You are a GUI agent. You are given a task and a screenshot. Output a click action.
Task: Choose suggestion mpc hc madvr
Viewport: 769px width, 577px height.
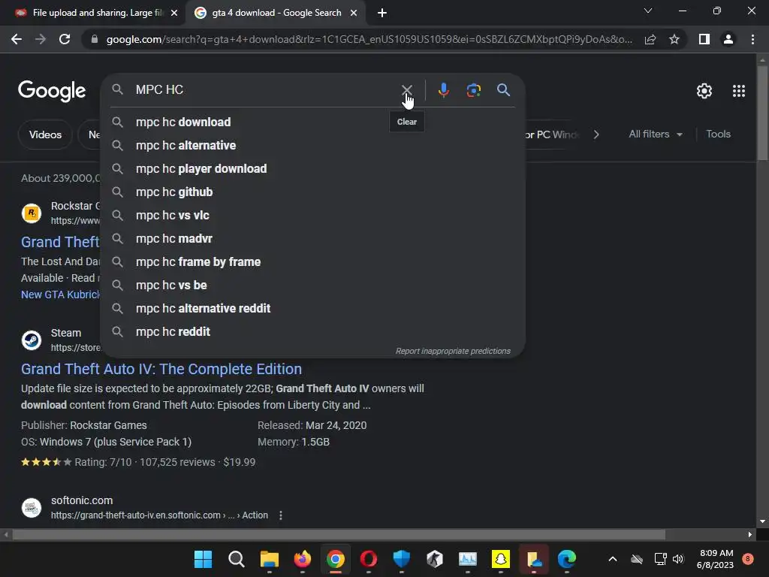pyautogui.click(x=313, y=238)
